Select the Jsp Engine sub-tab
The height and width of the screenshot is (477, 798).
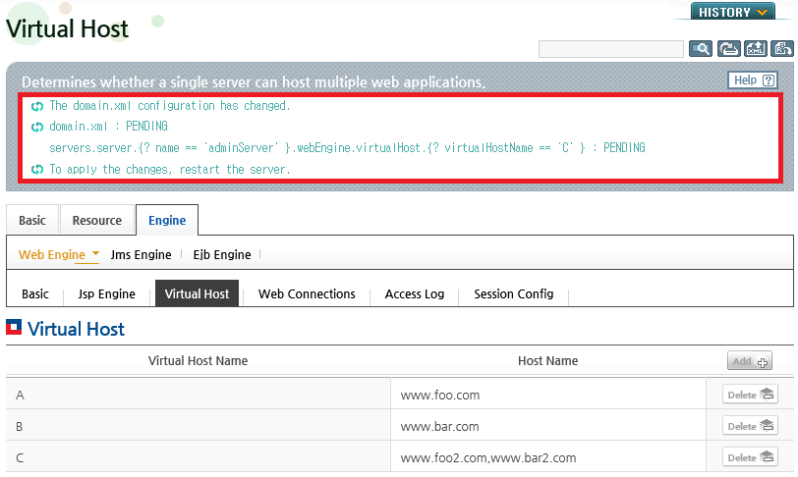(106, 293)
